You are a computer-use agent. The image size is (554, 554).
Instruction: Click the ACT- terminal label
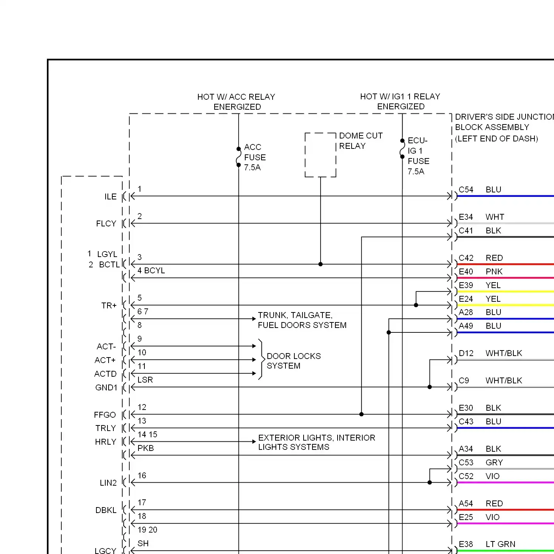(106, 346)
